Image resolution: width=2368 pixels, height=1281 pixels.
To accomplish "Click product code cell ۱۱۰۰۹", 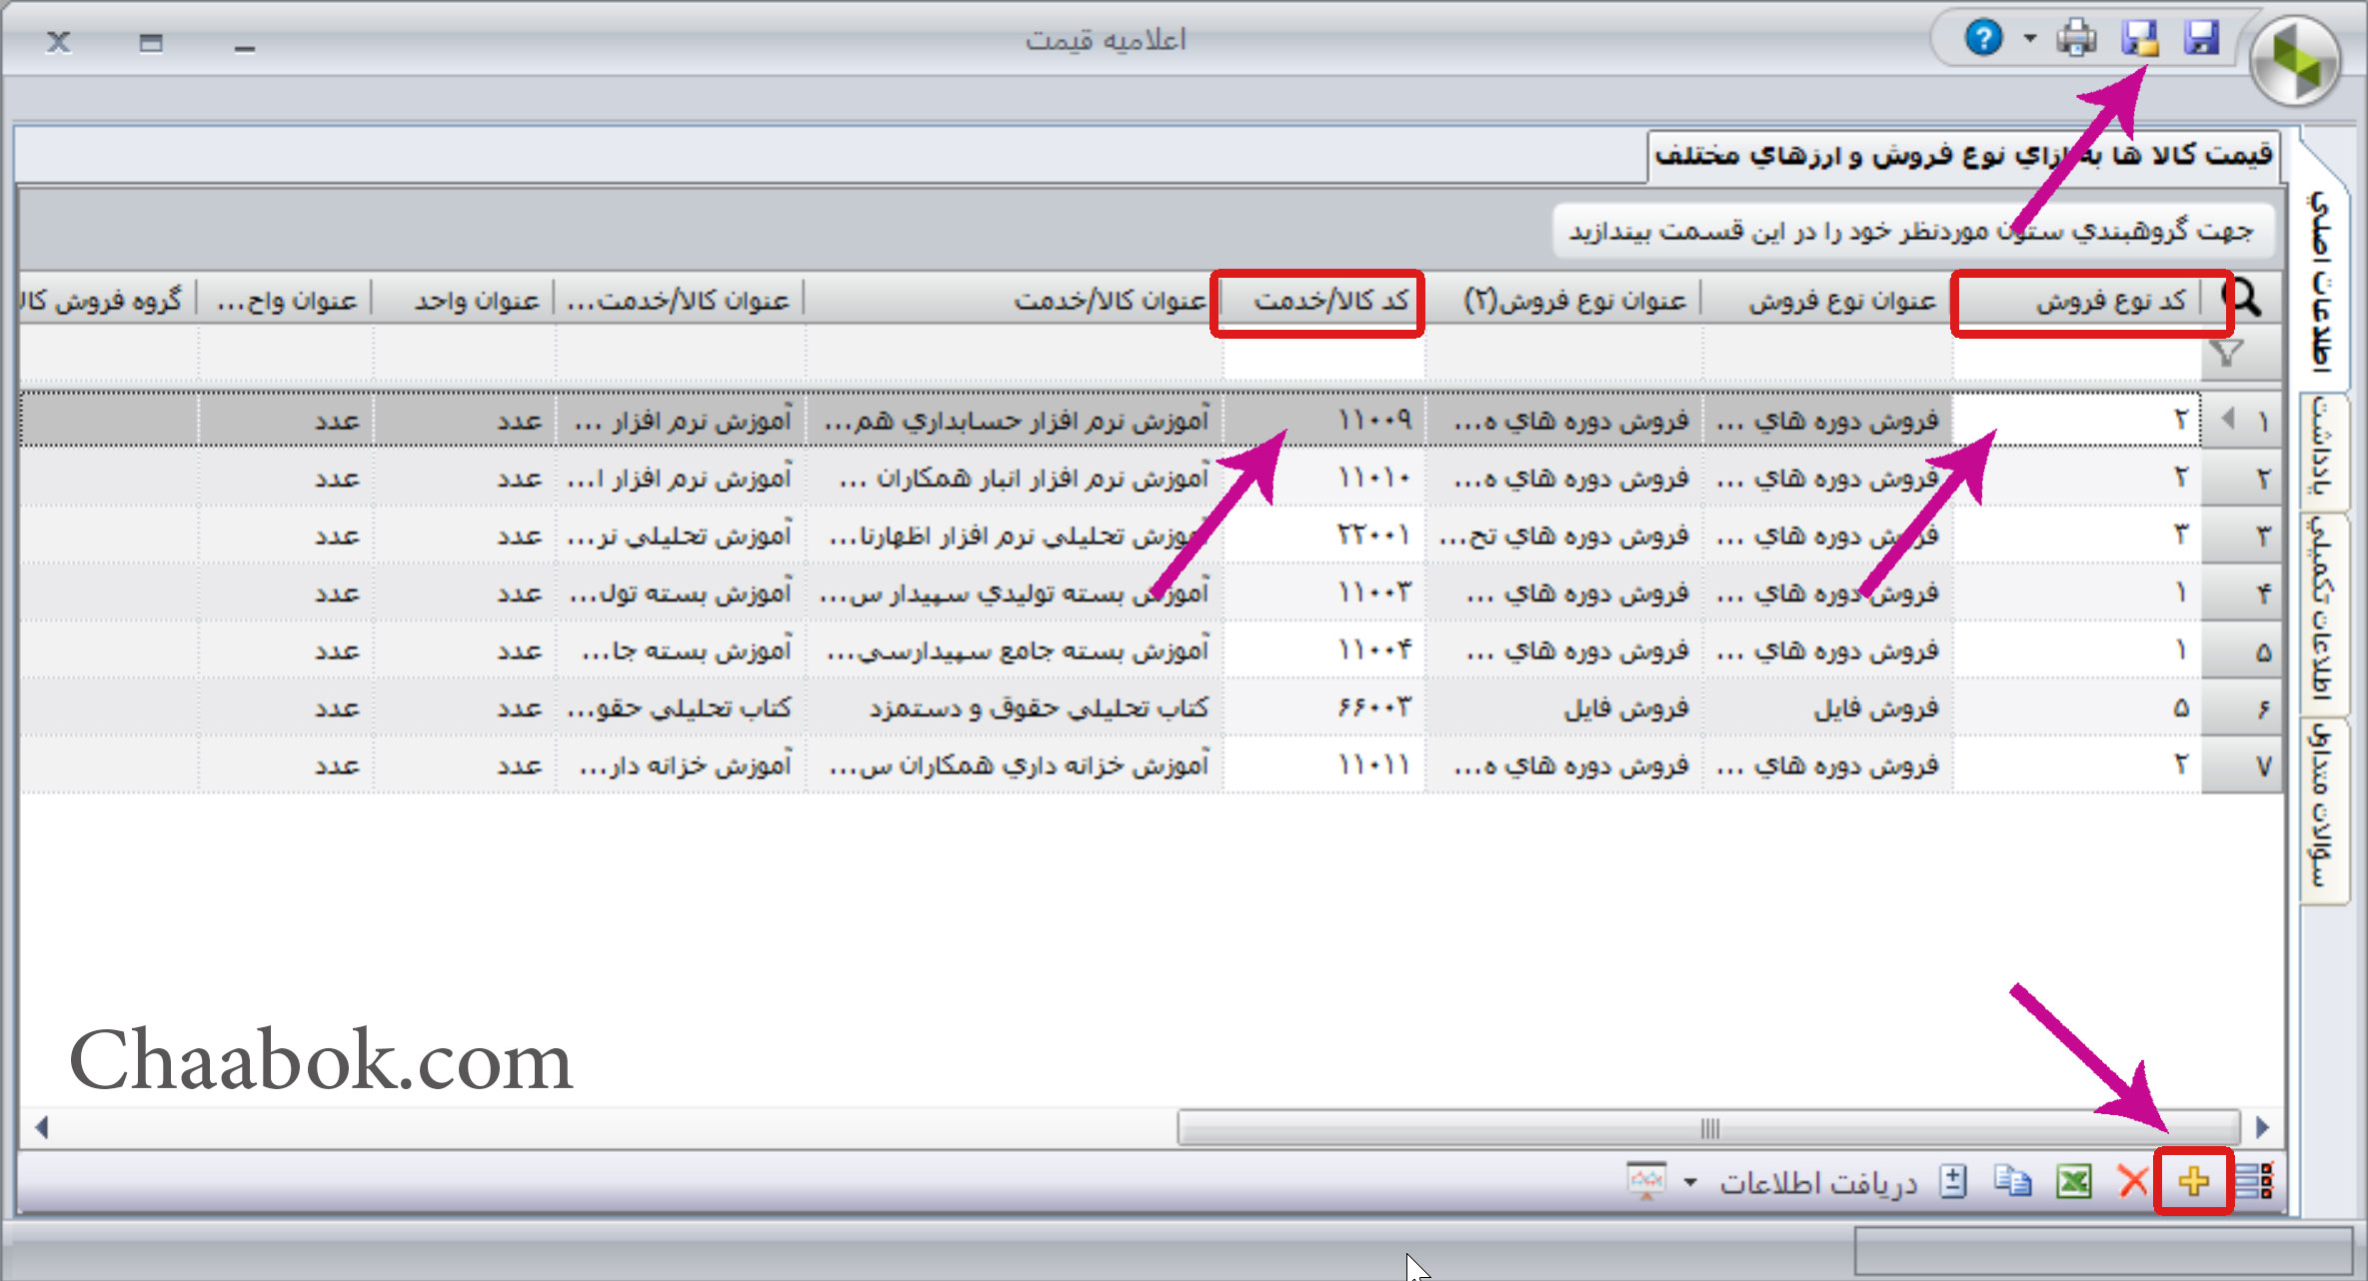I will coord(1324,421).
